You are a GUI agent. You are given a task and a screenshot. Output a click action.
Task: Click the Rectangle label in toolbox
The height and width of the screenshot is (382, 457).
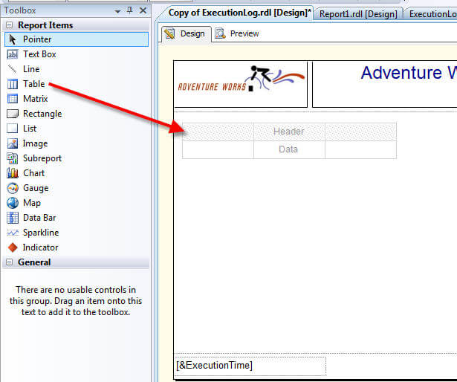point(42,114)
